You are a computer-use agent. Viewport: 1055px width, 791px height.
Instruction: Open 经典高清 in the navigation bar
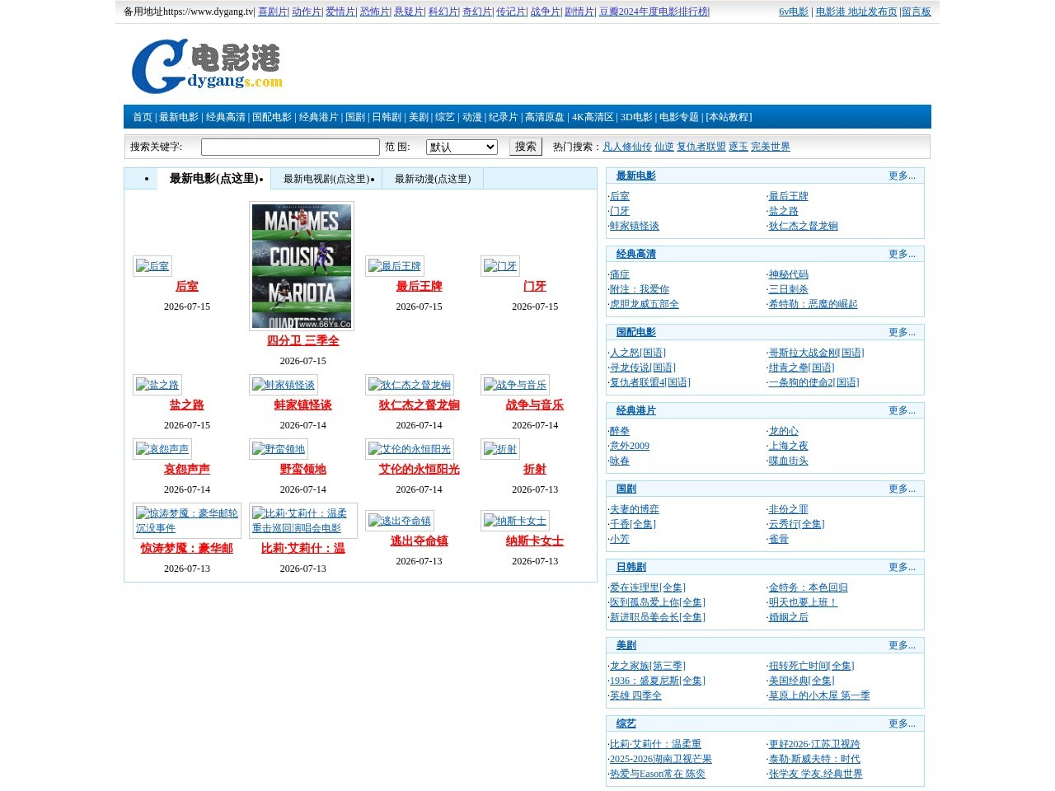click(226, 117)
